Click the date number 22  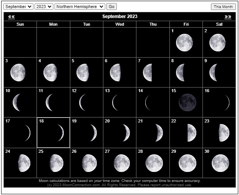(x=174, y=121)
